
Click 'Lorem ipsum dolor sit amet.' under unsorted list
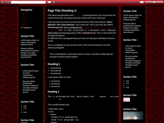pos(59,77)
